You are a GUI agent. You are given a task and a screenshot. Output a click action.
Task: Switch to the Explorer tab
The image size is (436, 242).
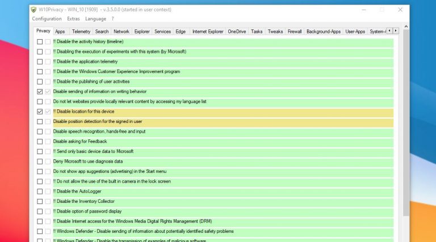142,31
